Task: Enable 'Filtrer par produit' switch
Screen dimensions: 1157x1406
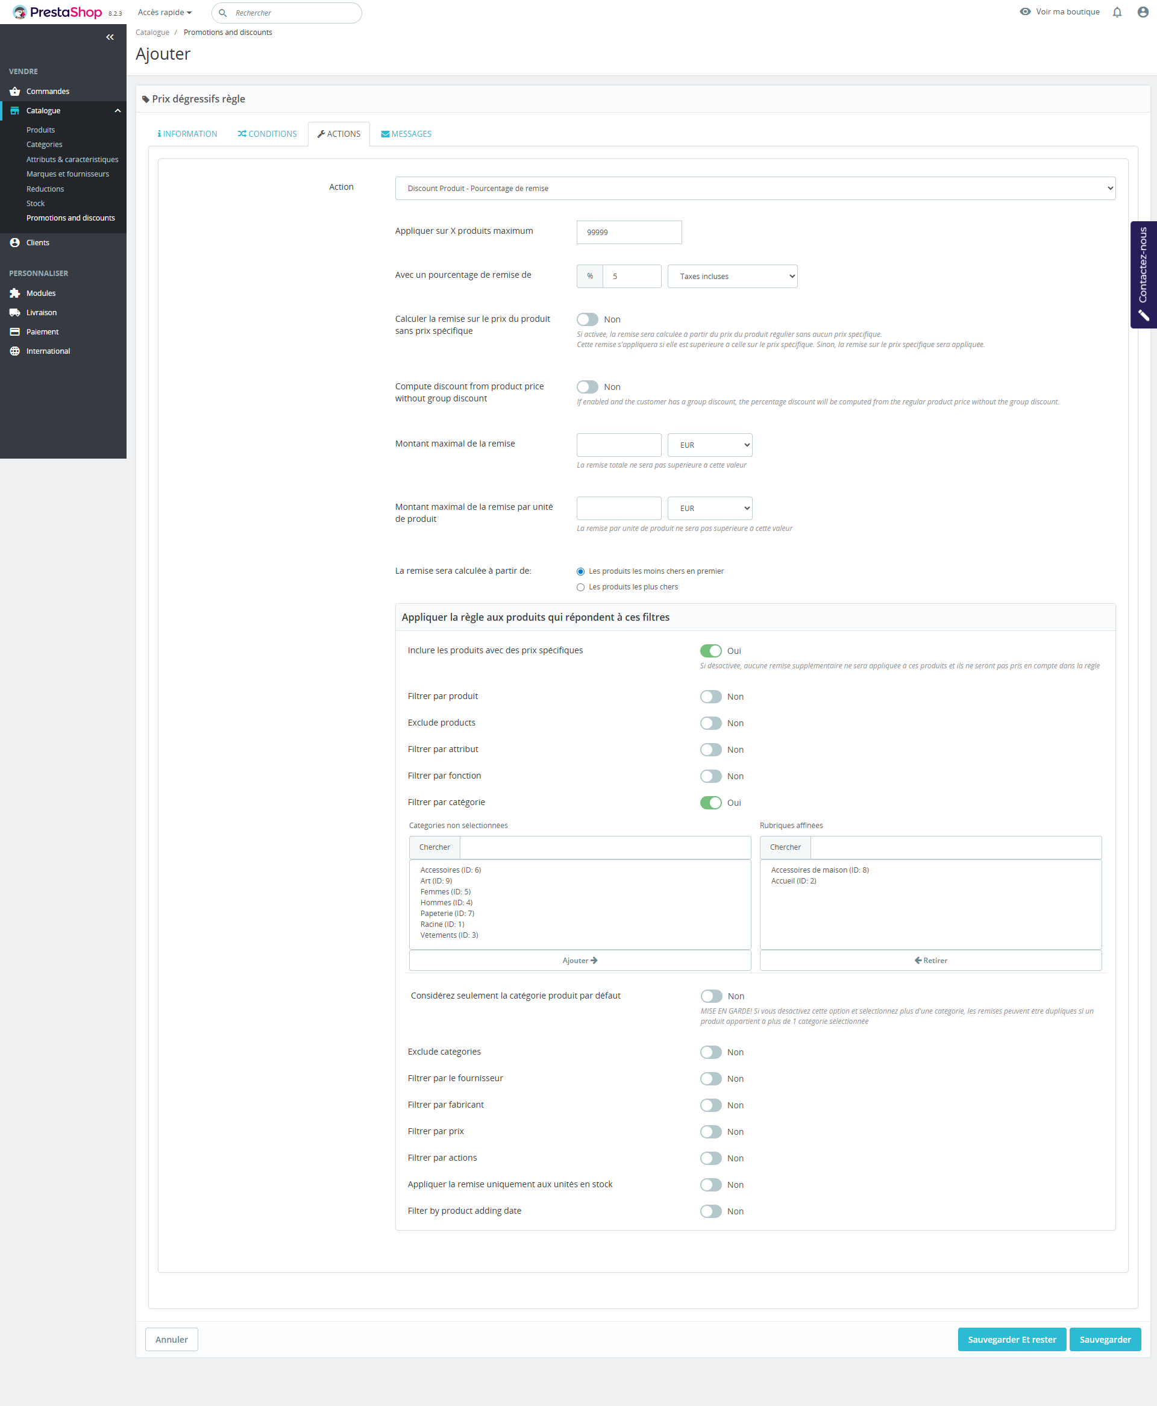Action: pyautogui.click(x=710, y=696)
